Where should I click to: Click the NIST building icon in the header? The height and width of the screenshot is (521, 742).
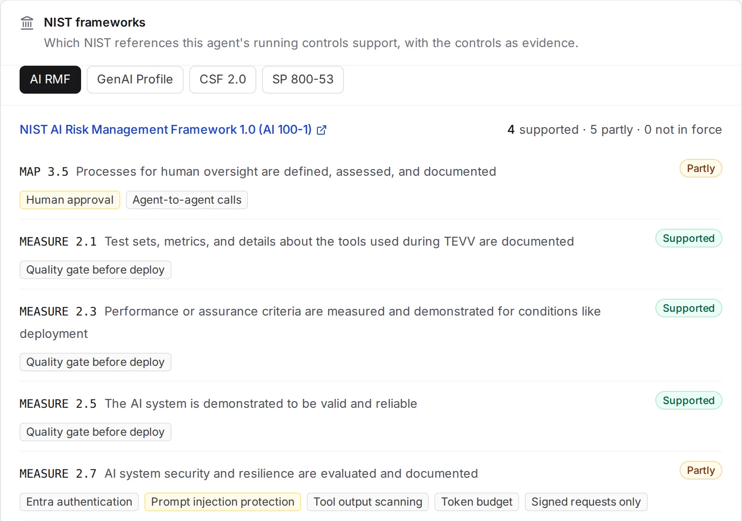pos(27,23)
